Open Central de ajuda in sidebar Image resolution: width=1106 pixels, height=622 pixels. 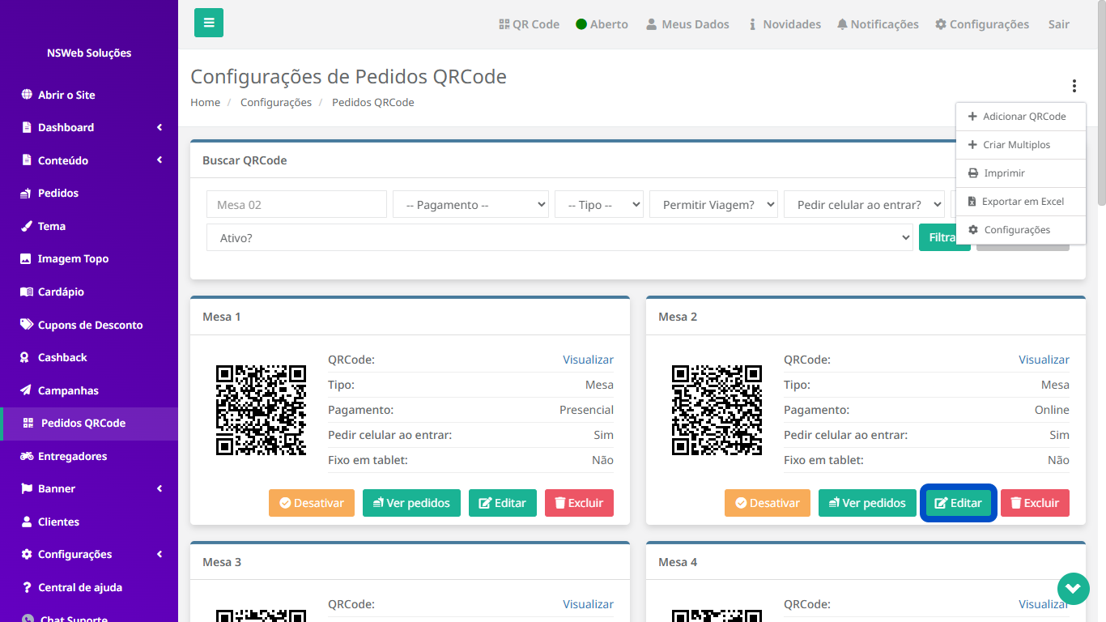pos(89,587)
